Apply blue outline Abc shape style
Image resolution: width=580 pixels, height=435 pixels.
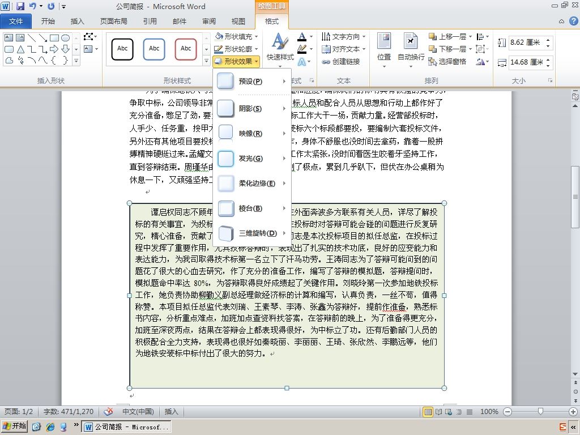coord(154,49)
